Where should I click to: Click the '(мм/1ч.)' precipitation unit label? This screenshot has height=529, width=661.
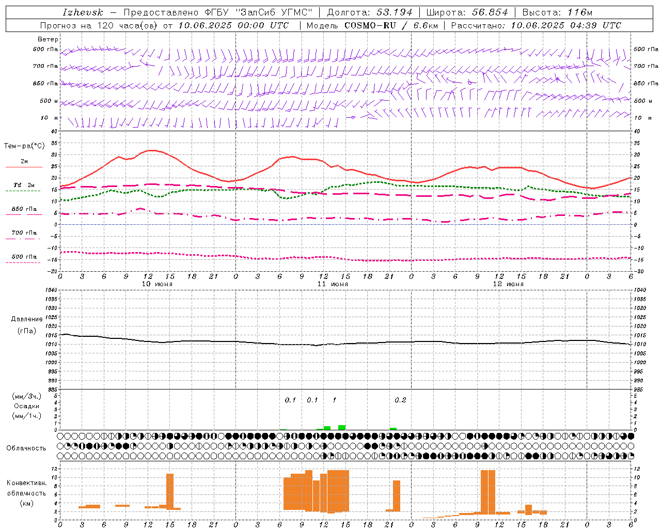click(x=27, y=416)
